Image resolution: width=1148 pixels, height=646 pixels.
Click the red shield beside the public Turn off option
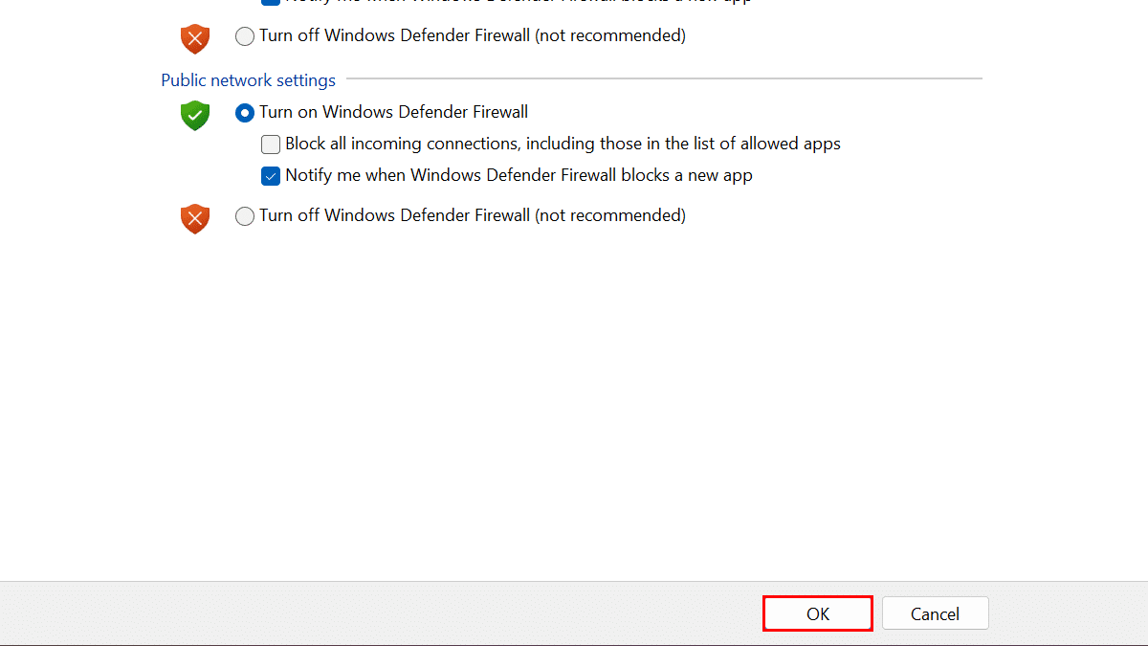click(x=194, y=218)
